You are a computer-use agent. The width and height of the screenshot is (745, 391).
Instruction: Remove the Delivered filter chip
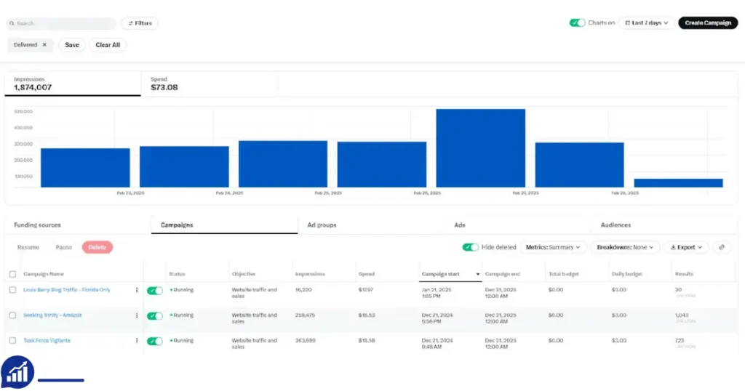click(44, 44)
